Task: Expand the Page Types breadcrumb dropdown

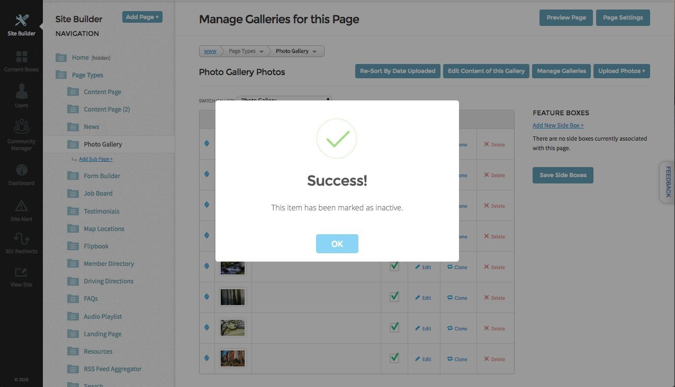Action: [x=246, y=51]
